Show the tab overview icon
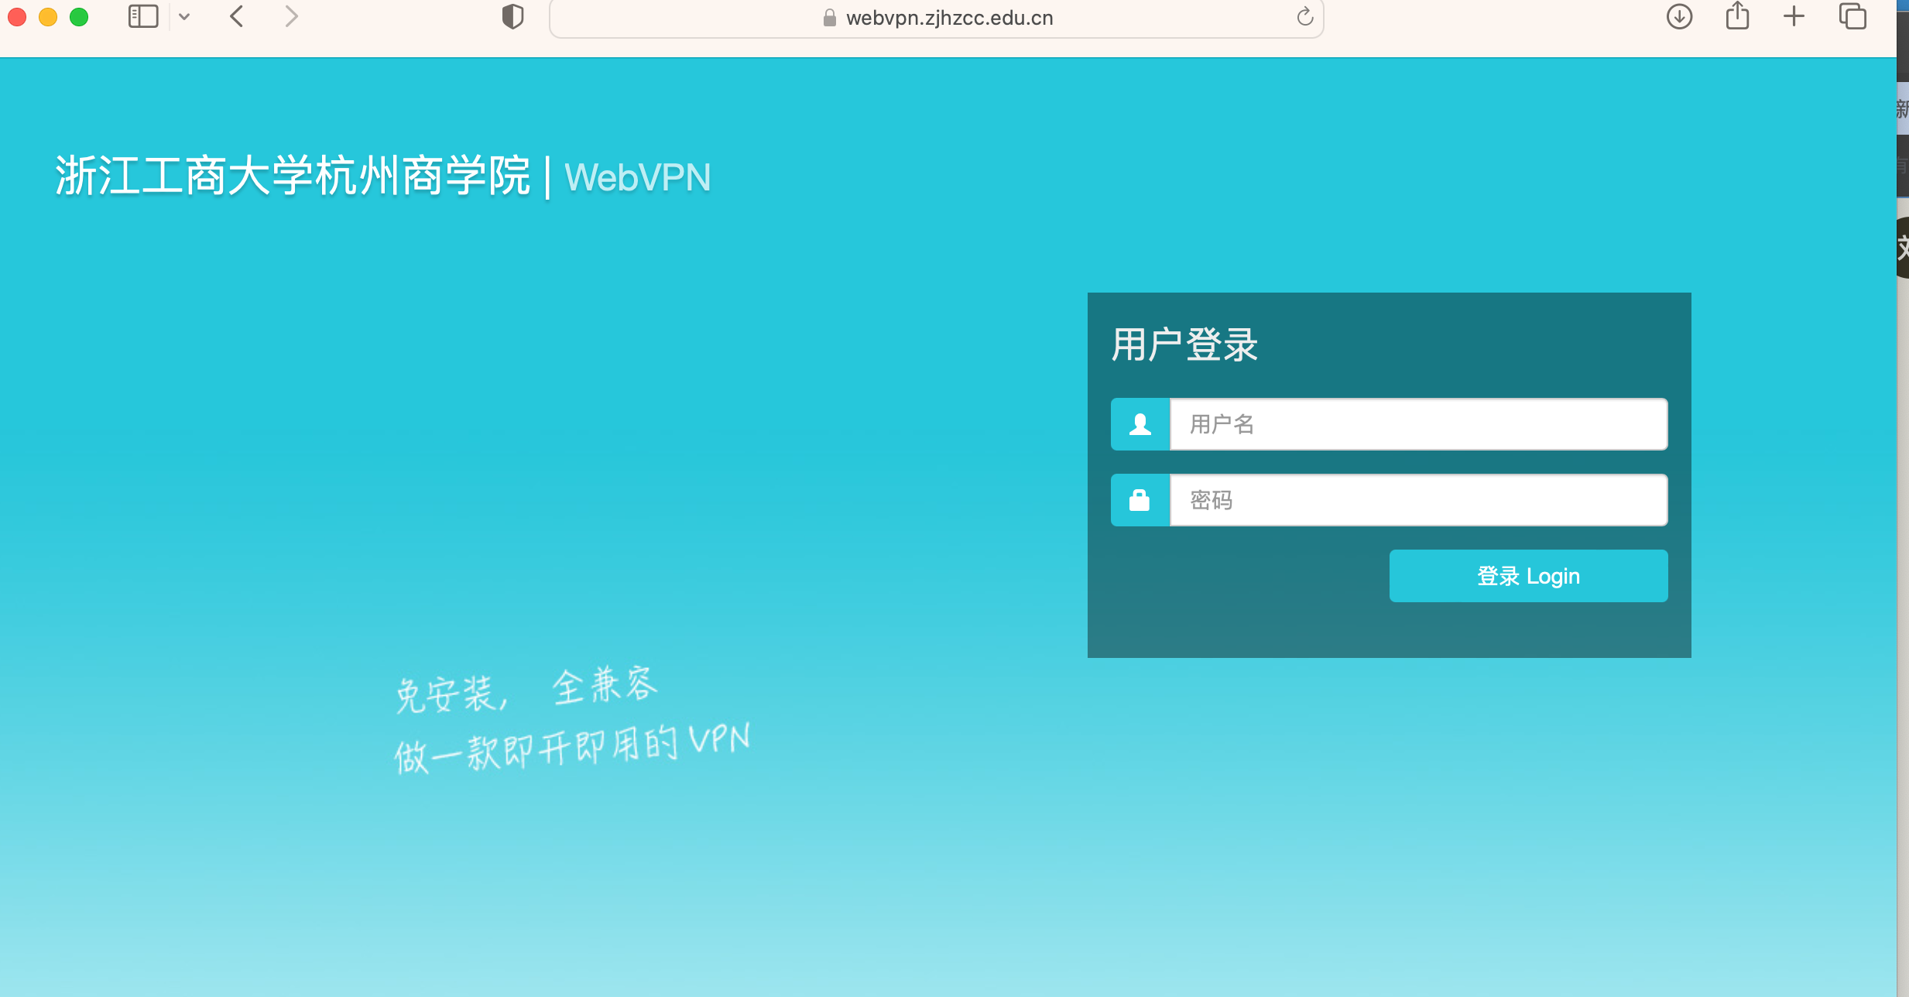 click(1852, 16)
